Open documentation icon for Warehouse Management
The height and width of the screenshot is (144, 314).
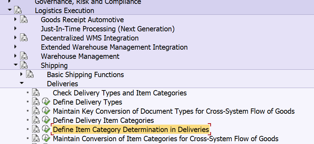tap(24, 56)
